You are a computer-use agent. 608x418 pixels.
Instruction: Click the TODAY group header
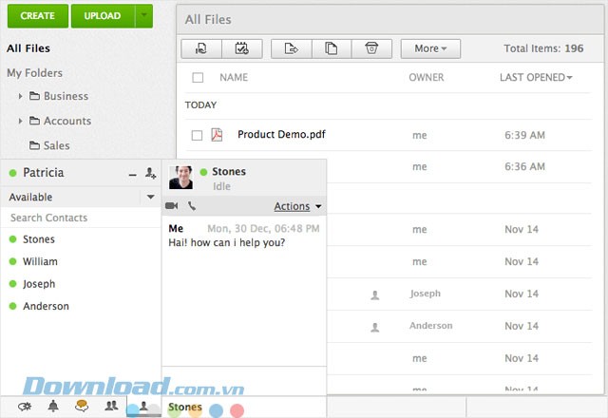200,105
